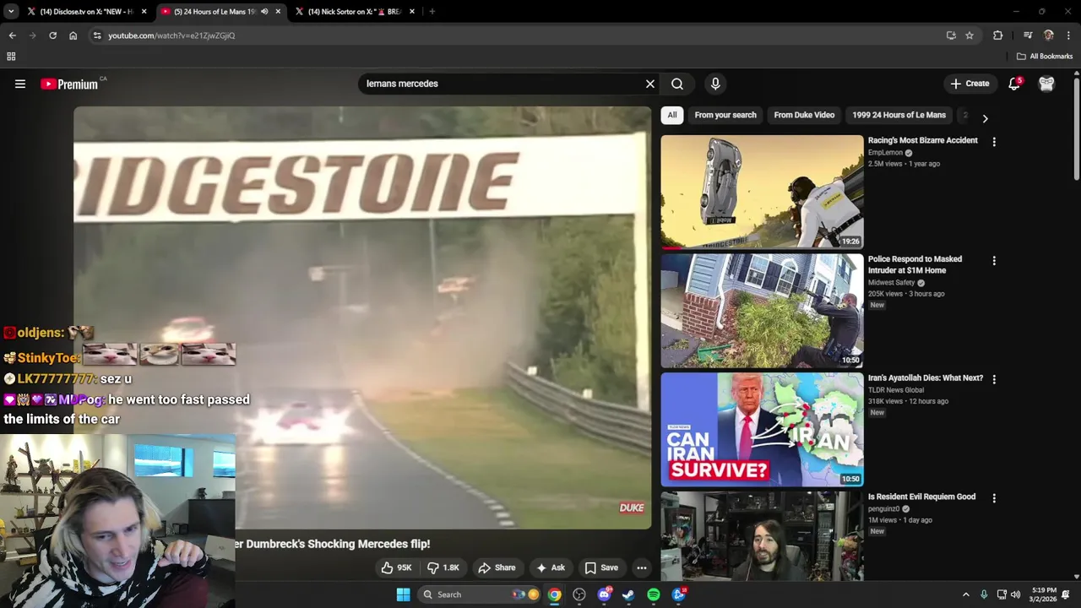Open options for Police Respond to Masked Intruder
This screenshot has height=608, width=1081.
[x=994, y=261]
